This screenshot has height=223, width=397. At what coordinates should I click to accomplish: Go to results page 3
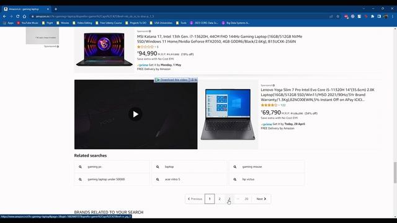[229, 199]
